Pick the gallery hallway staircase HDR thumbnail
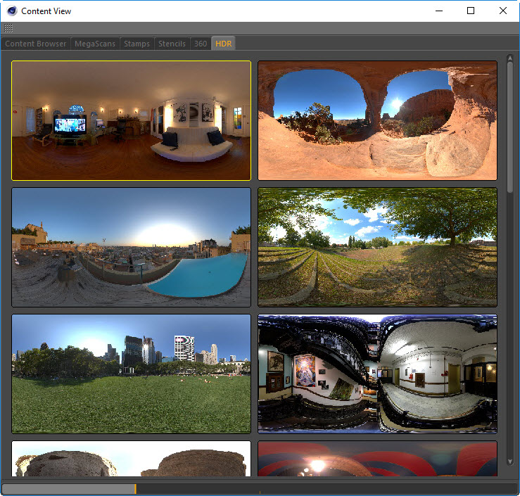Screen dimensions: 520x496 click(377, 374)
